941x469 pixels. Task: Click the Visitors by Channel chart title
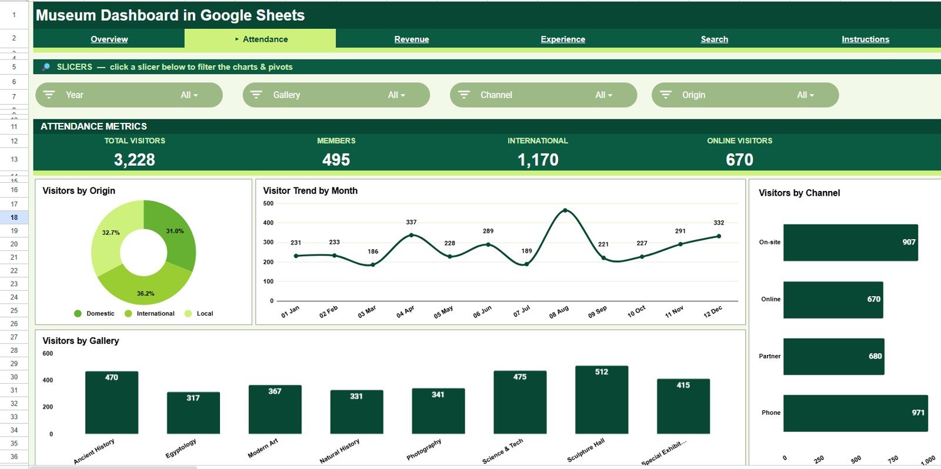(x=799, y=193)
